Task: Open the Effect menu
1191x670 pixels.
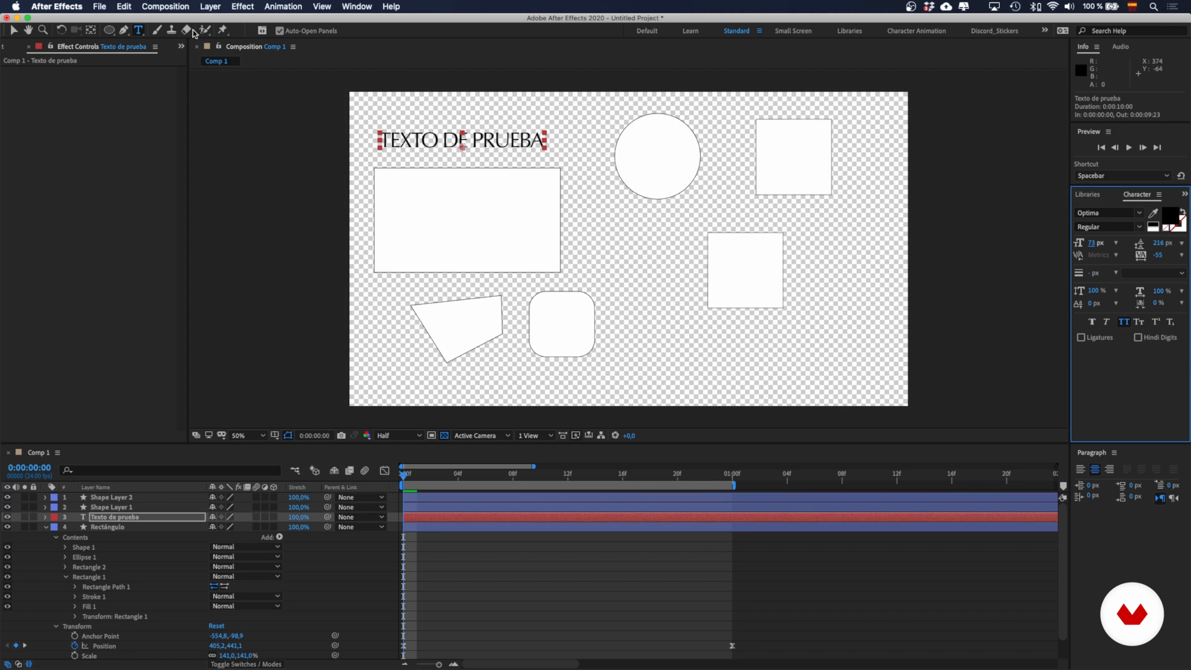Action: 242,7
